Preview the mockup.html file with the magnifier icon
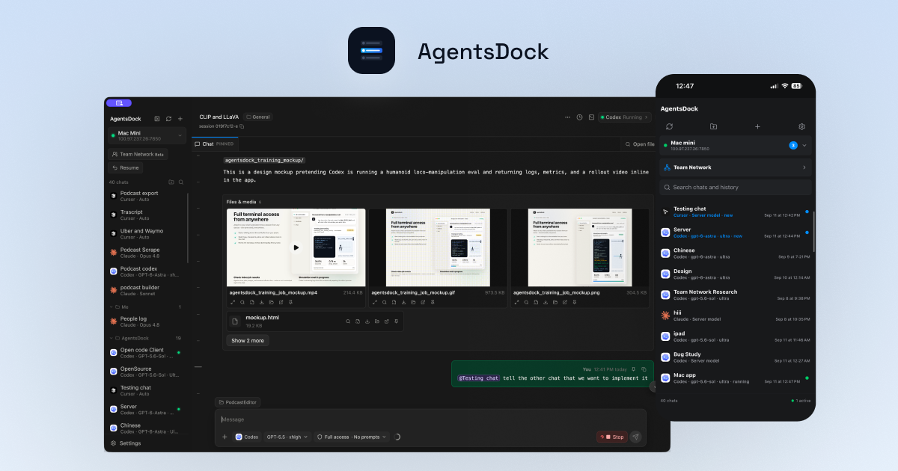 tap(348, 321)
